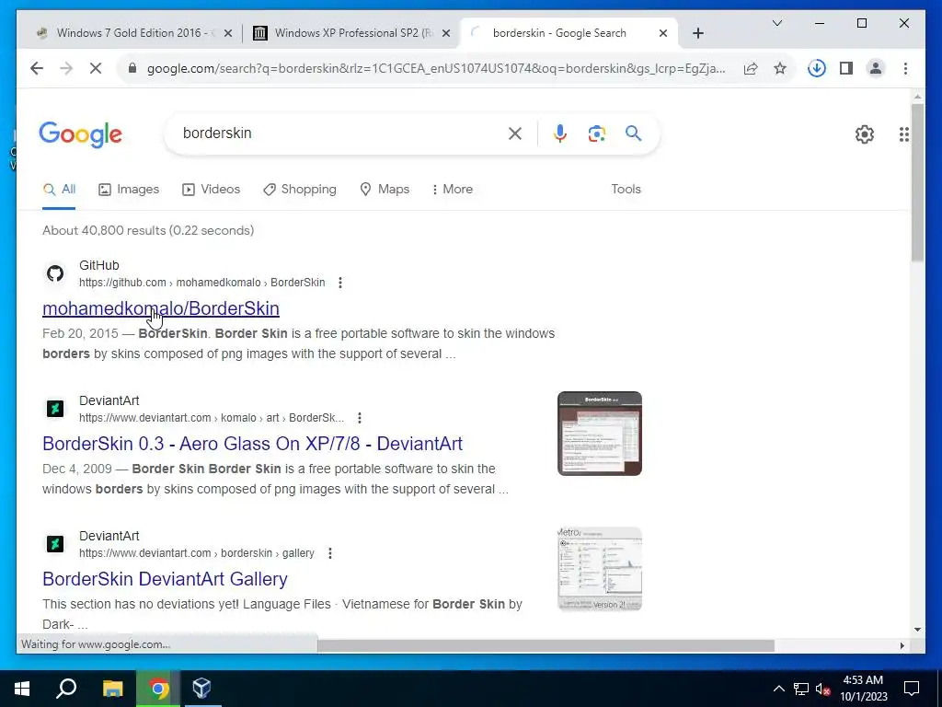Viewport: 942px width, 707px height.
Task: Click the vertical scrollbar thumb
Action: point(917,182)
